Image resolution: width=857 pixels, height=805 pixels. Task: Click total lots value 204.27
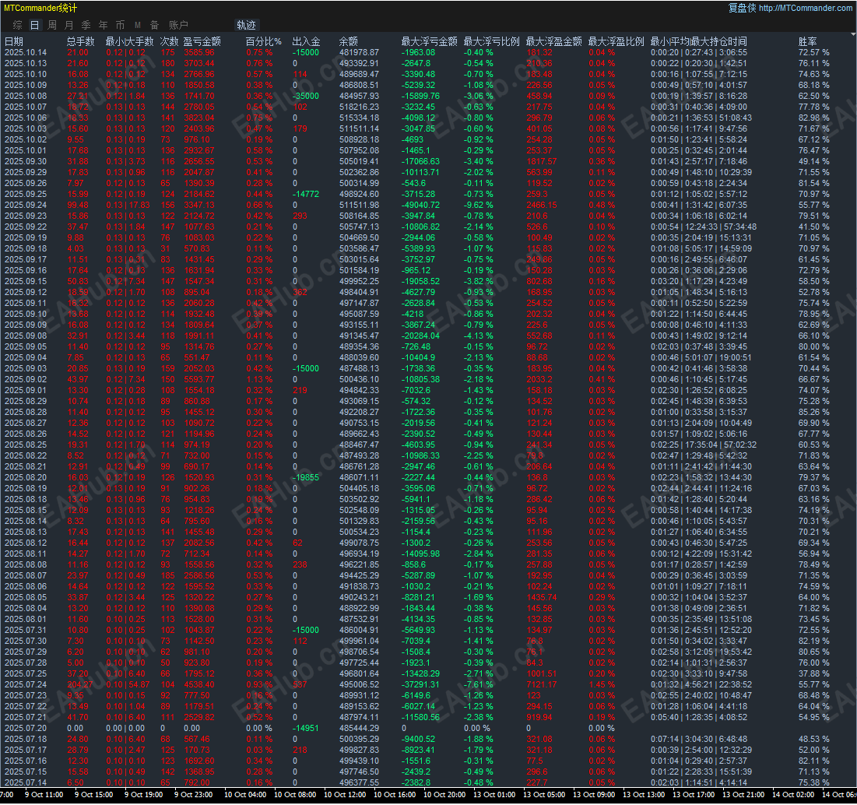coord(80,685)
